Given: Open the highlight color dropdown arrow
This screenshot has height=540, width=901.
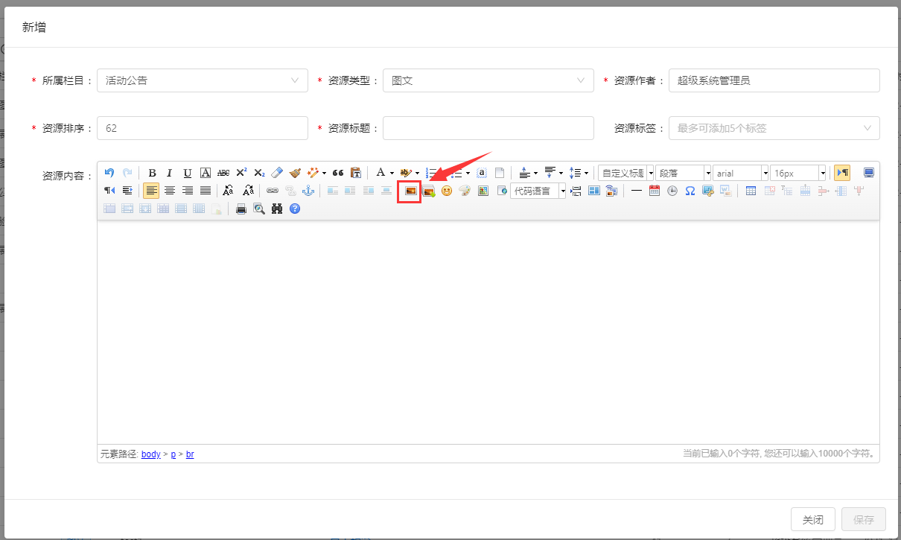Looking at the screenshot, I should 417,173.
